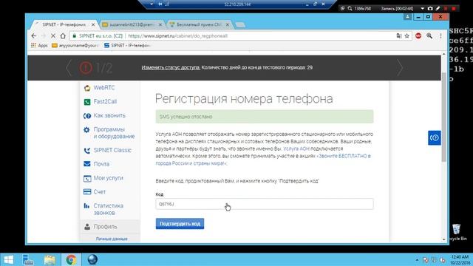Viewport: 473px width, 266px height.
Task: Open the red ad-blocker extension icon
Action: [418, 36]
